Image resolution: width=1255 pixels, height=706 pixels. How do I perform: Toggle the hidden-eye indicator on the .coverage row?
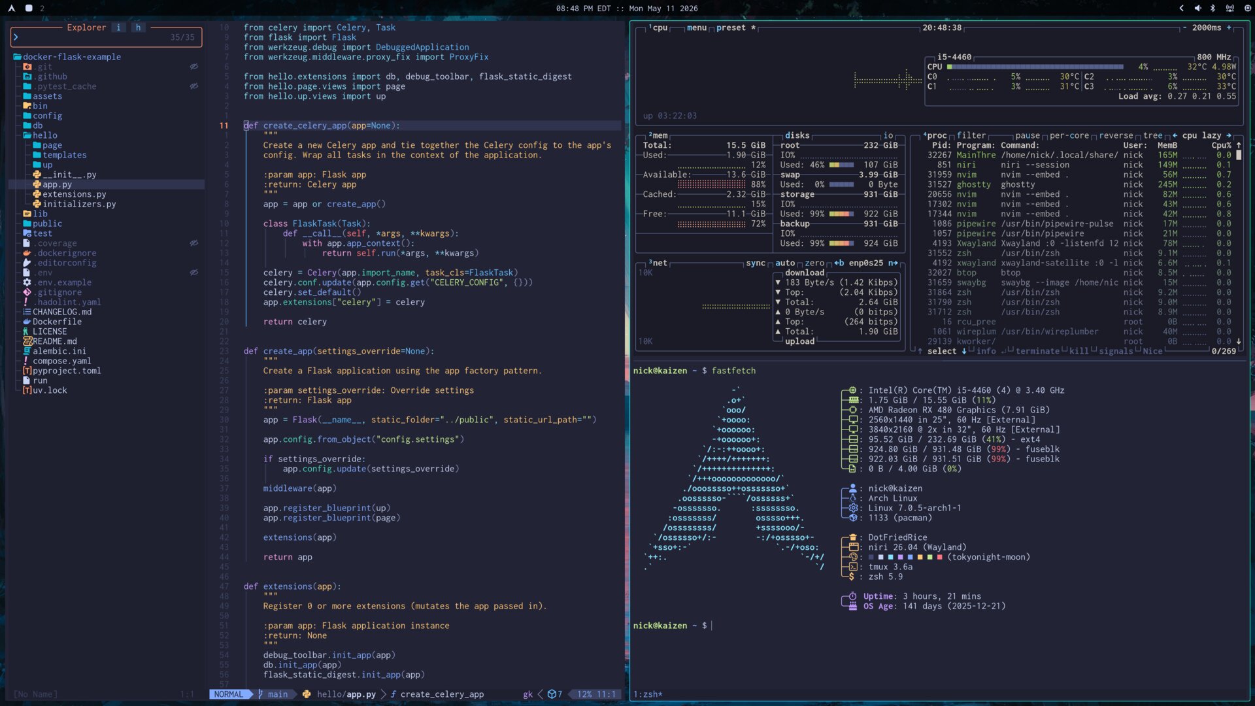coord(194,243)
